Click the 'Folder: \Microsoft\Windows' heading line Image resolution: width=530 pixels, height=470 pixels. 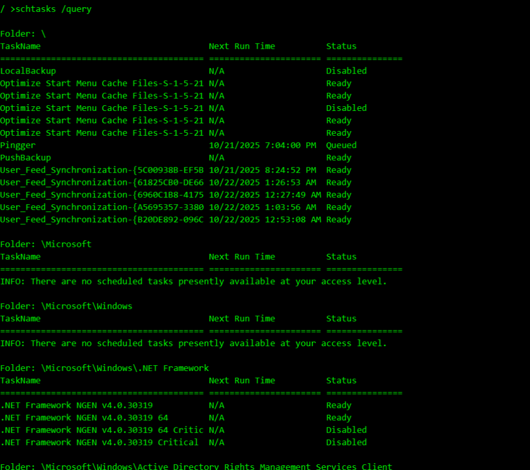click(x=66, y=306)
